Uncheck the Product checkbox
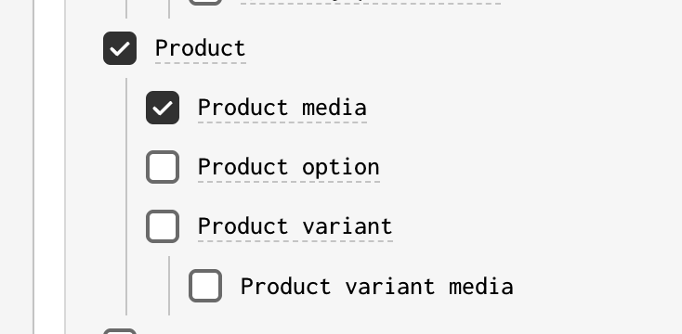The height and width of the screenshot is (334, 682). coord(120,48)
